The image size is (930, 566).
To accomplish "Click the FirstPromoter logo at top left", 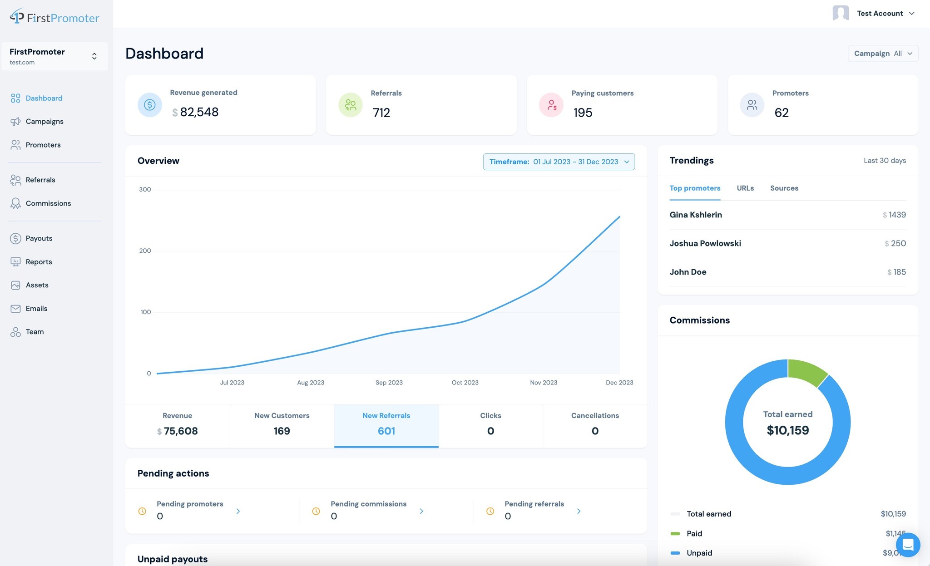I will click(54, 17).
